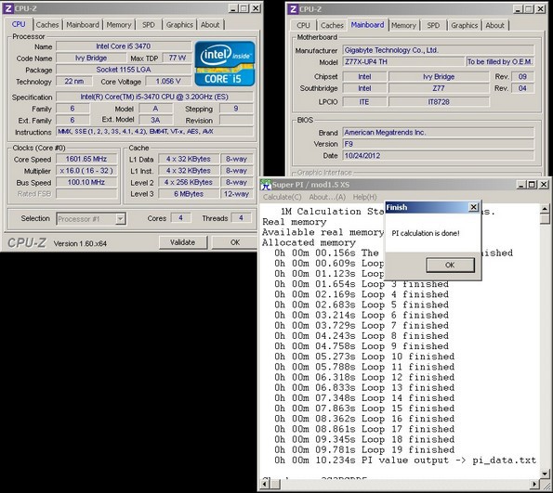
Task: Click the Super PI title bar icon
Action: 265,185
